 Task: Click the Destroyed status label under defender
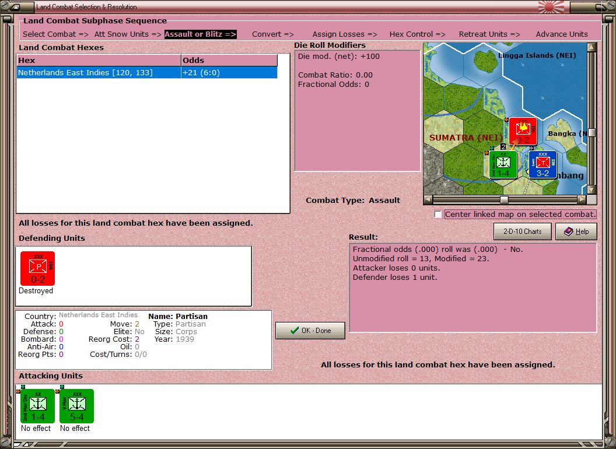[x=36, y=291]
